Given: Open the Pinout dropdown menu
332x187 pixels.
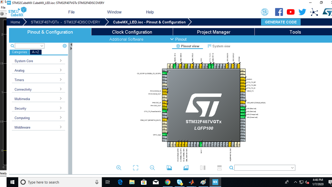Looking at the screenshot, I should click(178, 39).
